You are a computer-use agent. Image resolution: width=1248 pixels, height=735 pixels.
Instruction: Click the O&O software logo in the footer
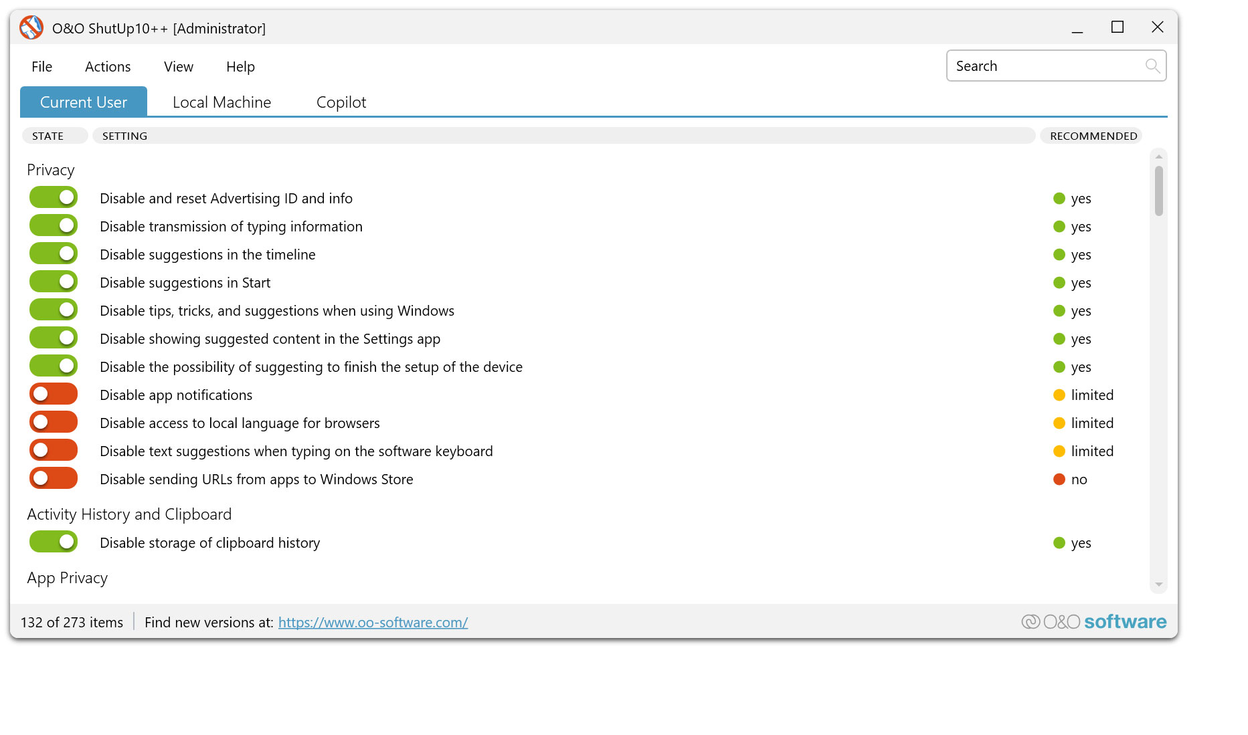1093,621
